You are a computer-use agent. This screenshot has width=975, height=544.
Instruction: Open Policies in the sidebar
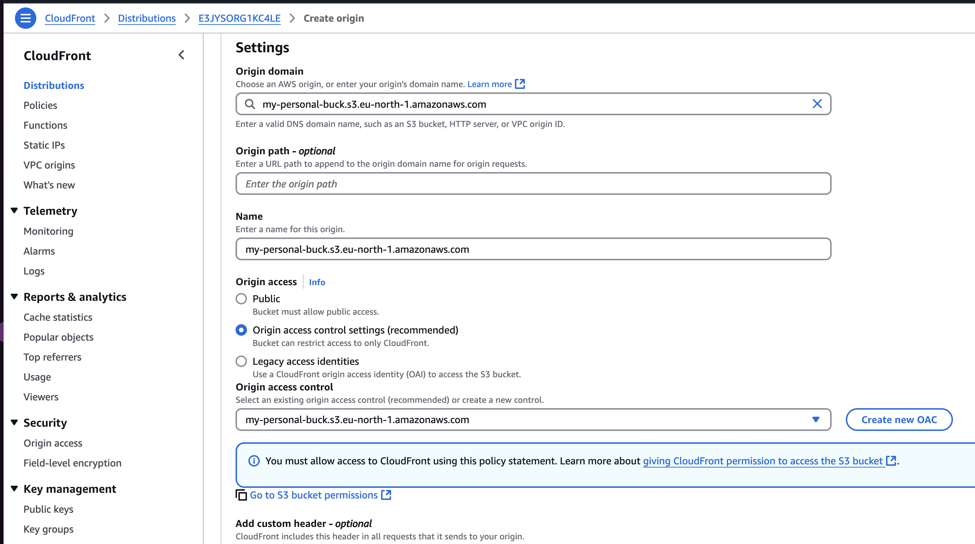tap(40, 105)
